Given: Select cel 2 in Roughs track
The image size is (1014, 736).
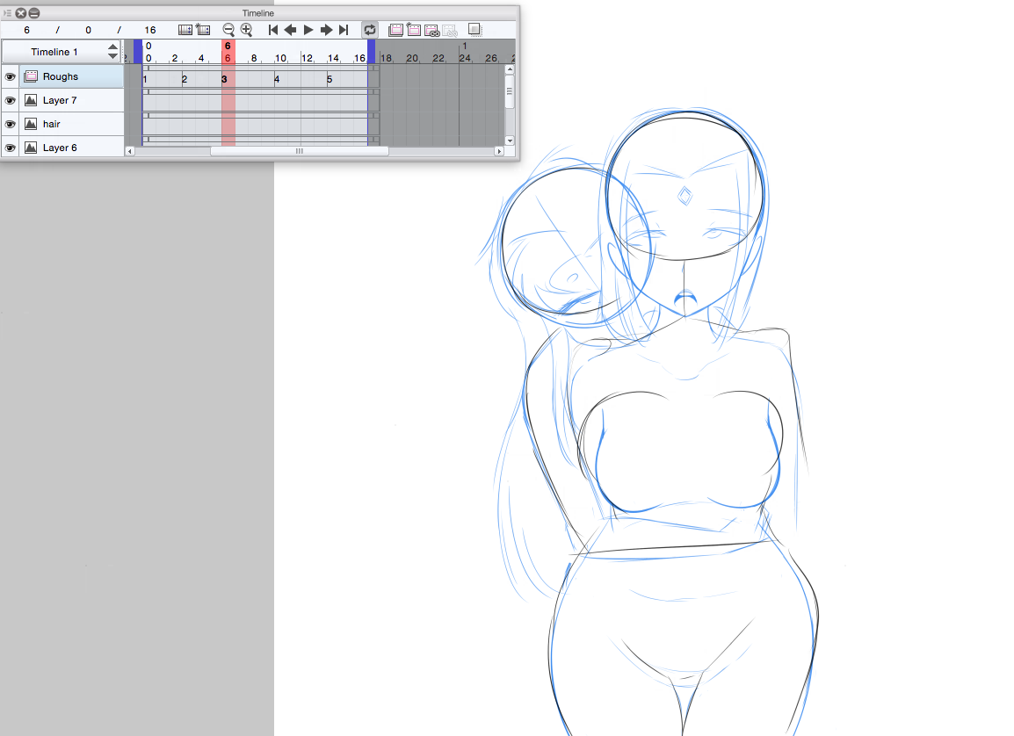Looking at the screenshot, I should click(x=185, y=79).
